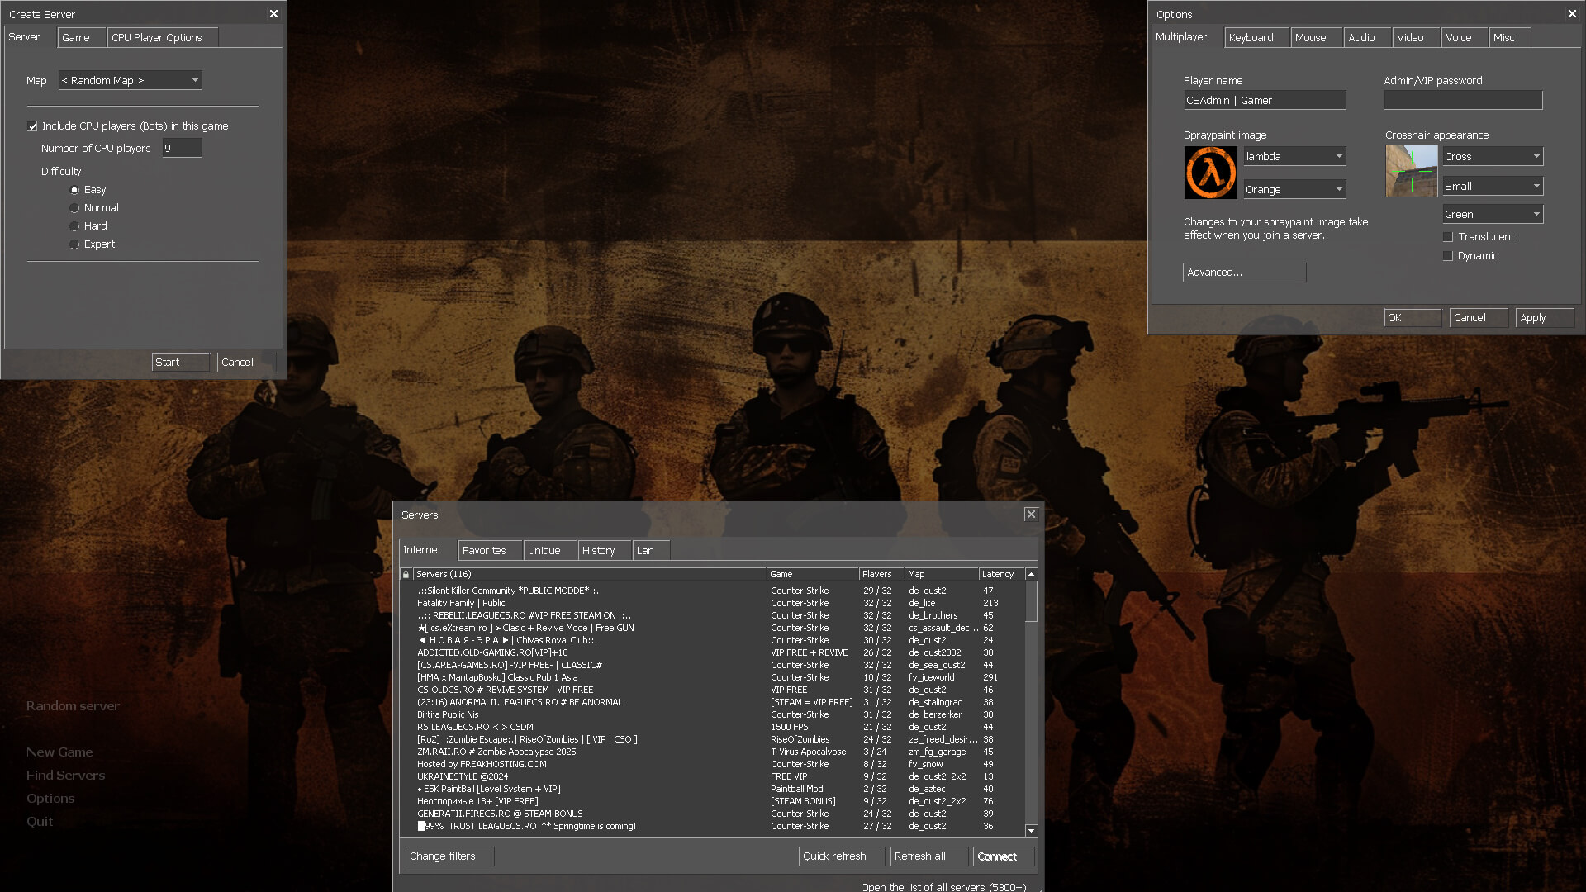Click Refresh all servers button

(928, 856)
